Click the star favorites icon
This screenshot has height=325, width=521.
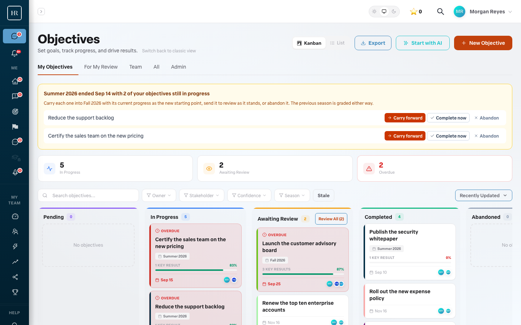413,12
